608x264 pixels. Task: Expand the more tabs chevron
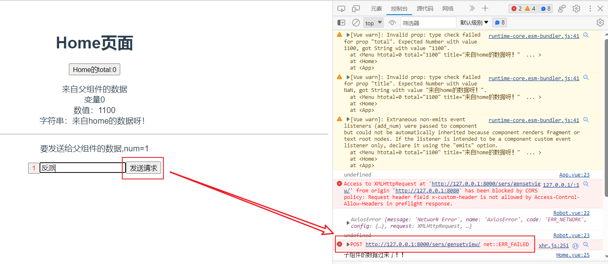tap(472, 9)
